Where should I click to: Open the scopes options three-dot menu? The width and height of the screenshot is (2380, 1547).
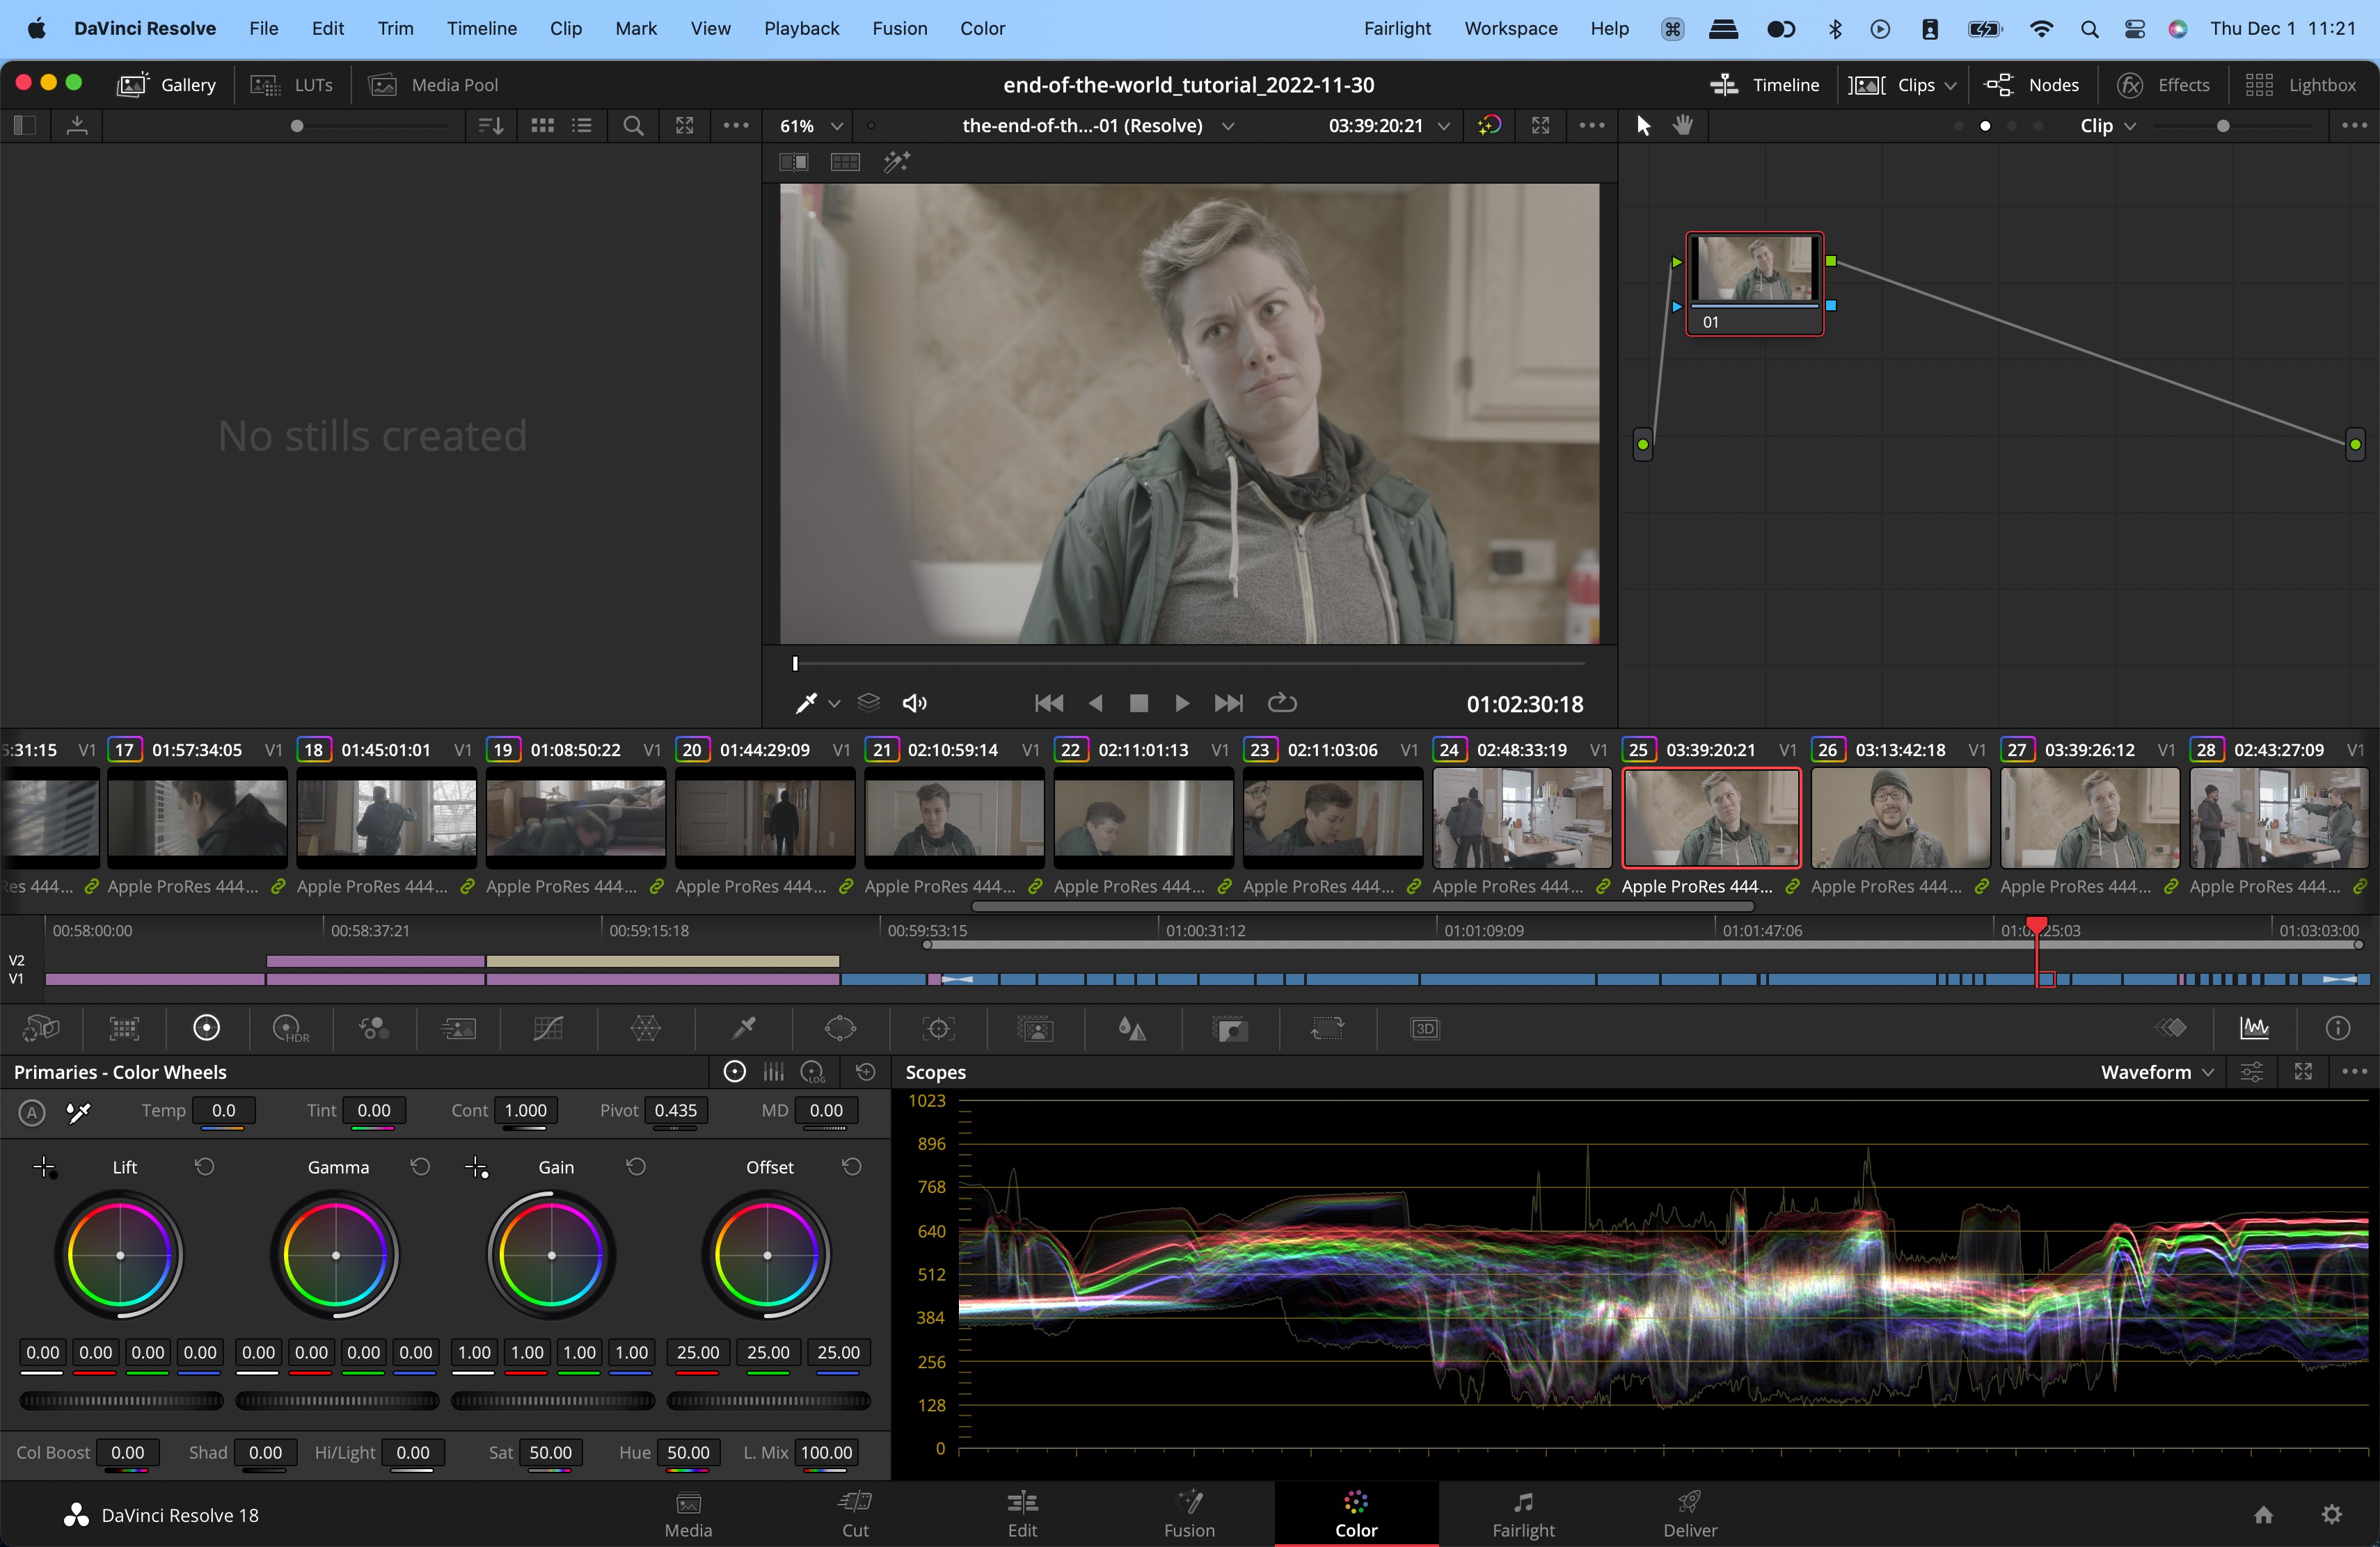pyautogui.click(x=2354, y=1073)
